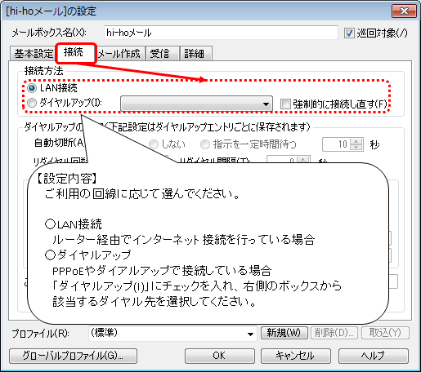Click the キャンセル button

(296, 356)
